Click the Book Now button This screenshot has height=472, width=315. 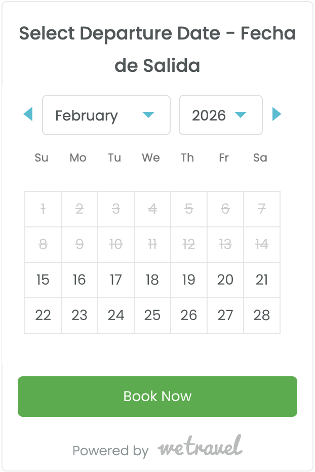coord(158,397)
